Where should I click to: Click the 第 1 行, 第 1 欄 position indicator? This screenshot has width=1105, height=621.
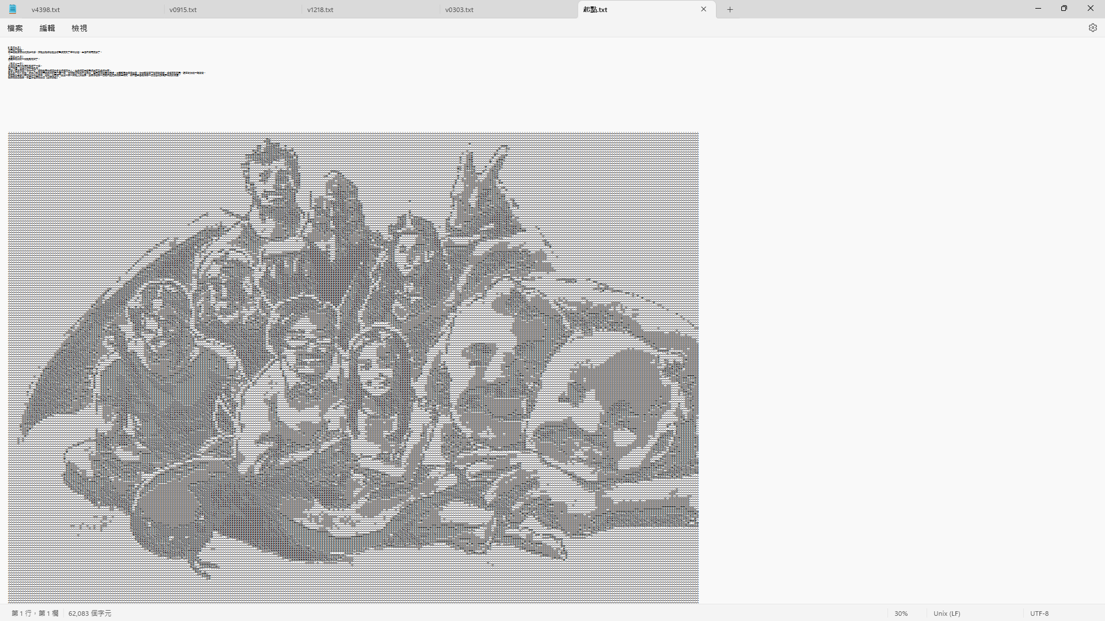tap(35, 614)
